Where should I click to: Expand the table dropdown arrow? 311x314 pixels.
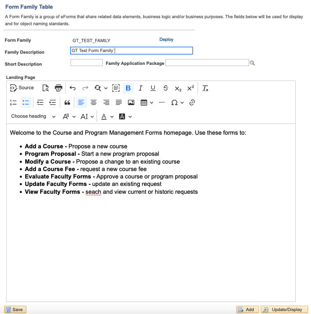pyautogui.click(x=151, y=103)
